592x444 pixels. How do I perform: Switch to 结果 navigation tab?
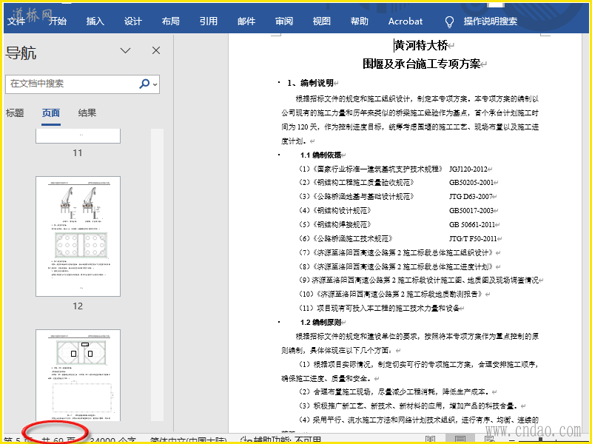click(x=87, y=113)
